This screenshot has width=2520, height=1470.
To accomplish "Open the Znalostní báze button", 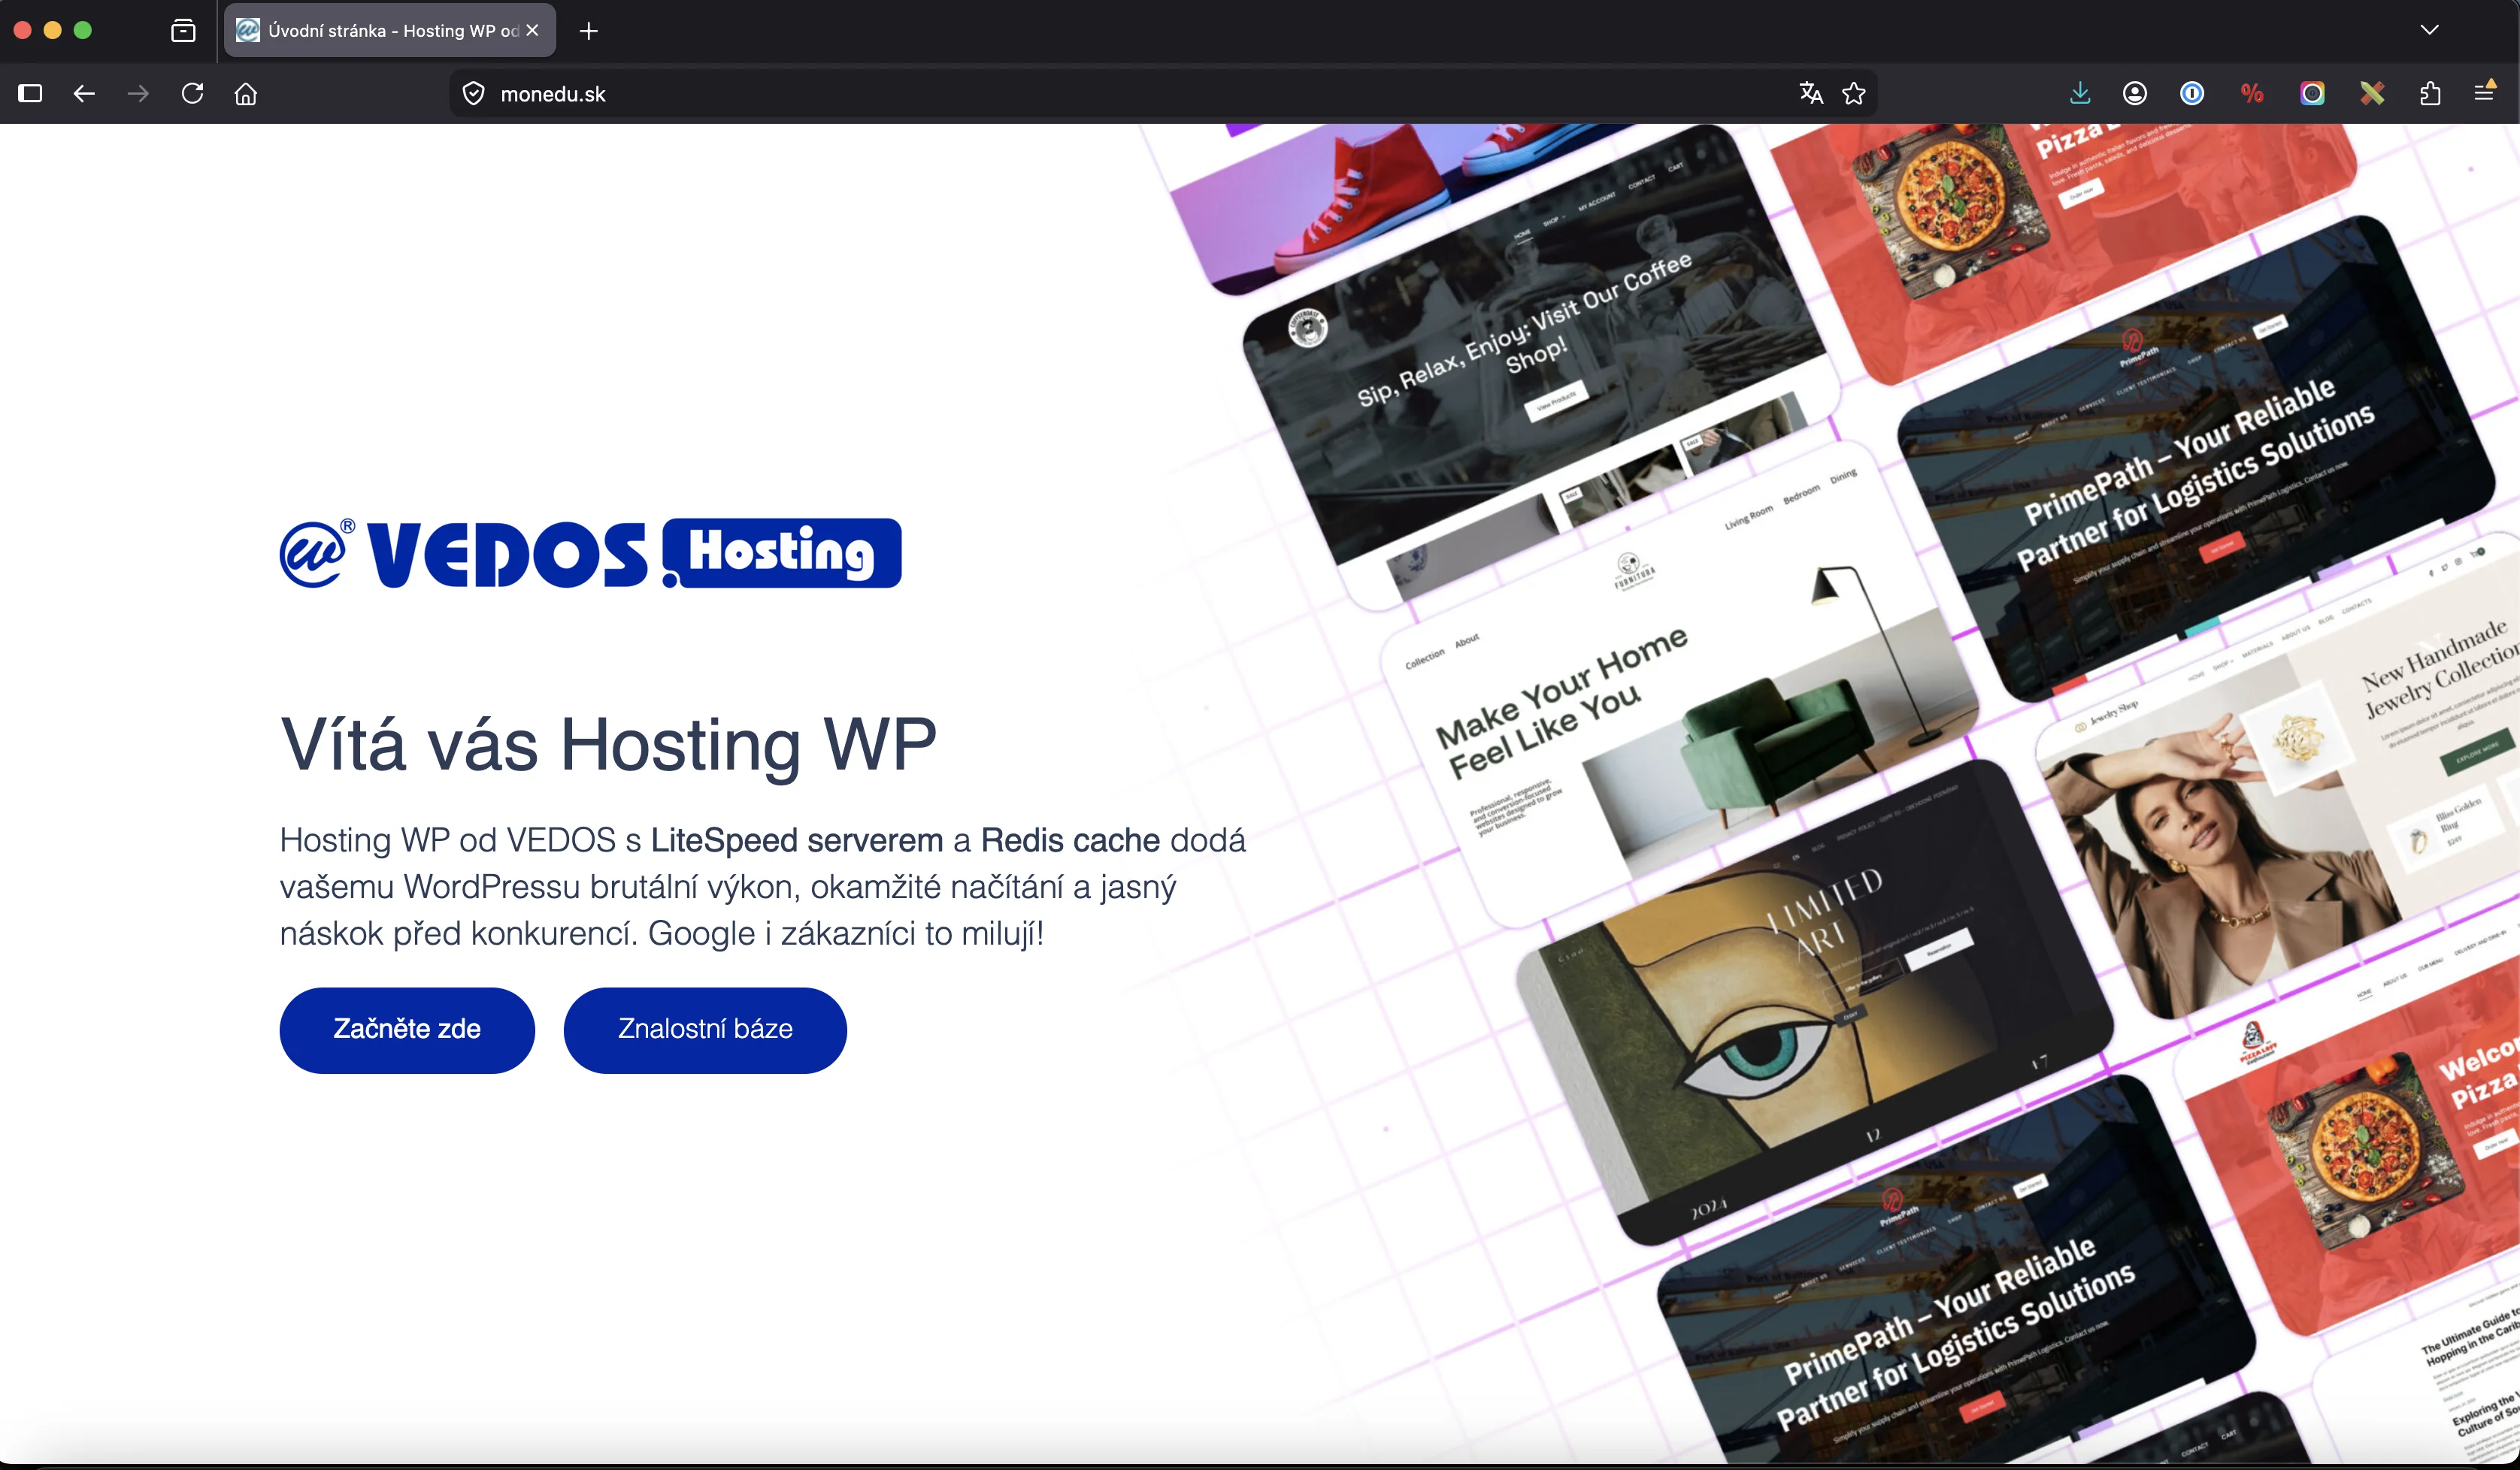I will tap(705, 1030).
